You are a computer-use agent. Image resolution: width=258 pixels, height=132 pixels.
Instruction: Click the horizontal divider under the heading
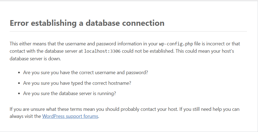128,31
